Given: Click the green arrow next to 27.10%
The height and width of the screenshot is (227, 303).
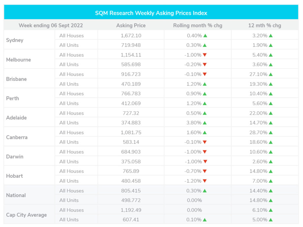Looking at the screenshot, I should (x=270, y=74).
